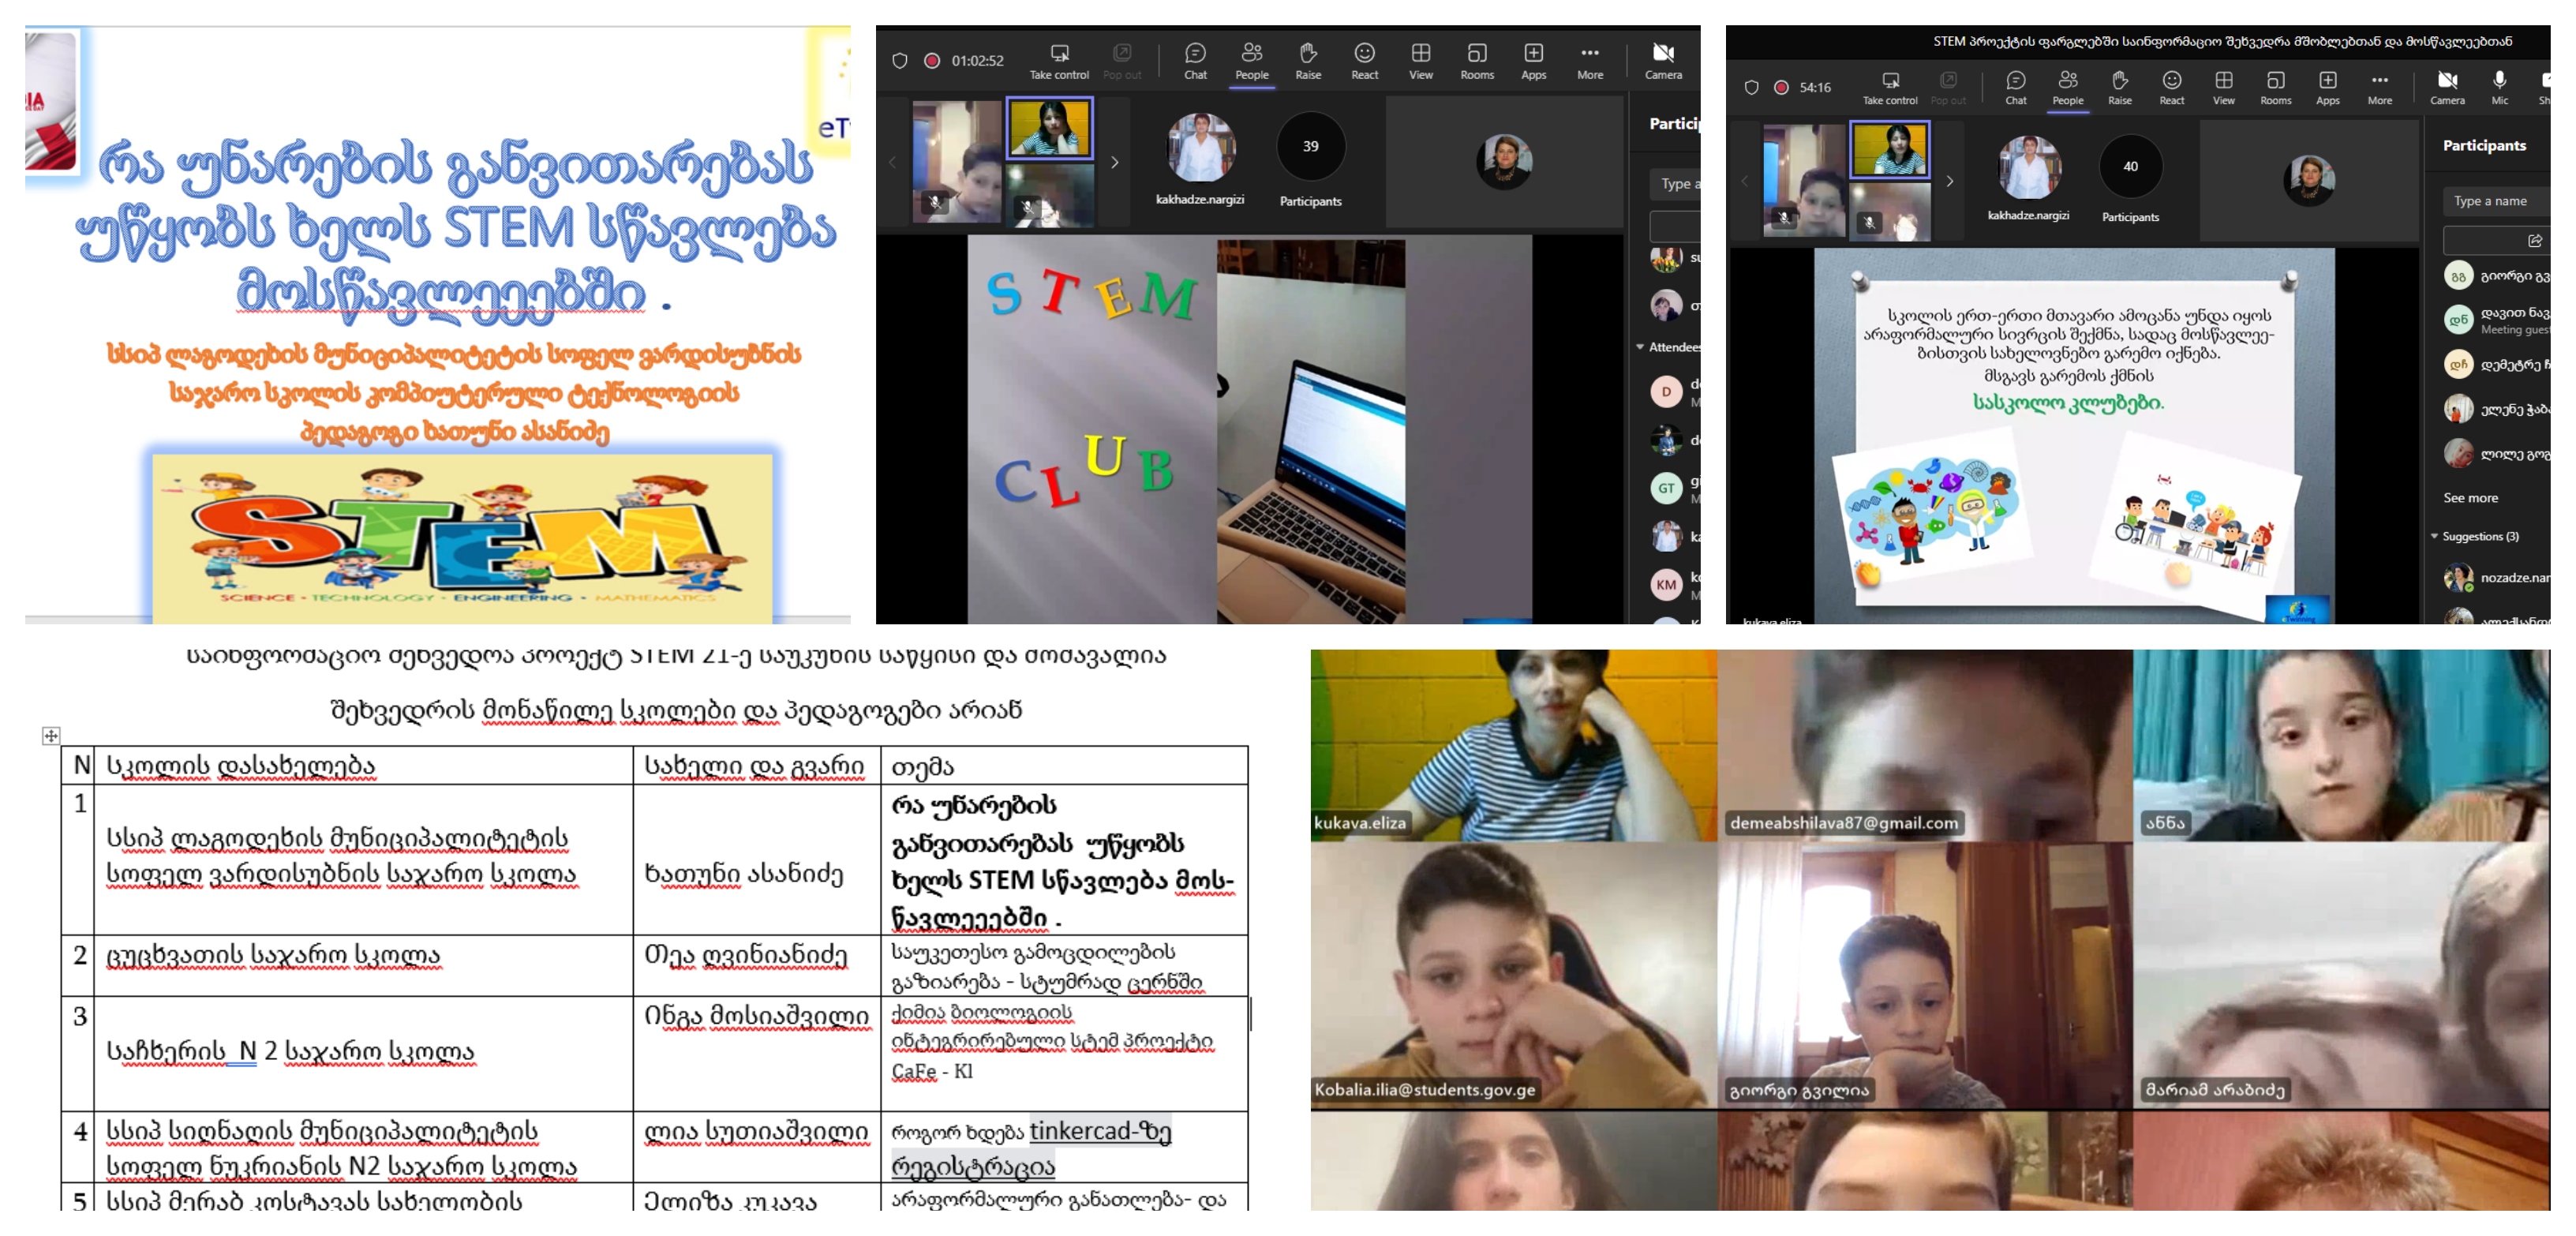The height and width of the screenshot is (1236, 2576).
Task: Open Rooms in the 54:16 meeting
Action: tap(2275, 87)
